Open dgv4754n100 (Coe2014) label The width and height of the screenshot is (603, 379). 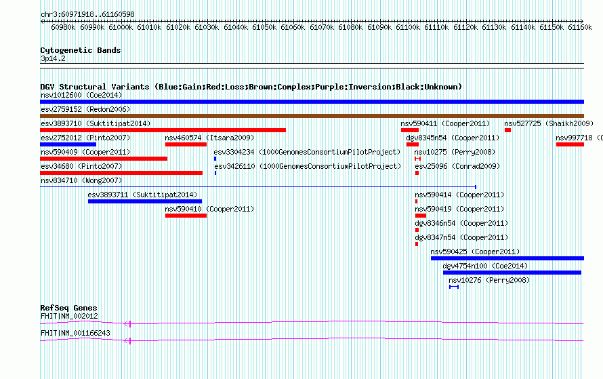coord(485,266)
